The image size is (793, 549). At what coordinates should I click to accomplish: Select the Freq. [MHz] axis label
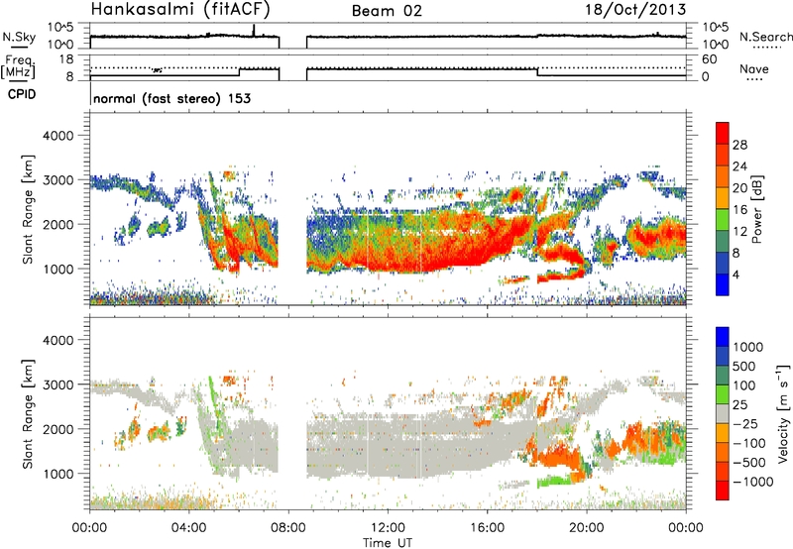tap(18, 66)
